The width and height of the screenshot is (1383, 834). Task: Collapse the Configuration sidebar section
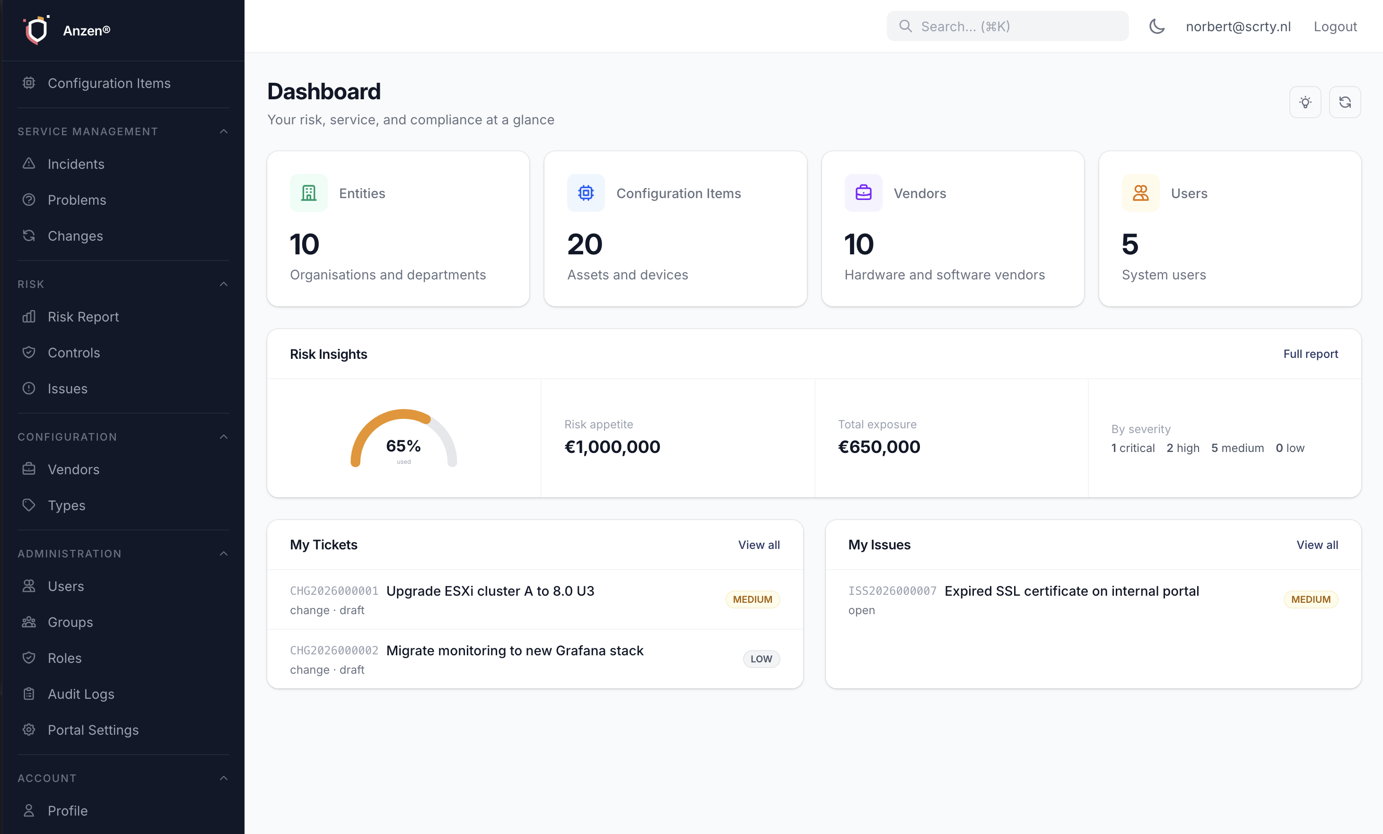[x=223, y=437]
